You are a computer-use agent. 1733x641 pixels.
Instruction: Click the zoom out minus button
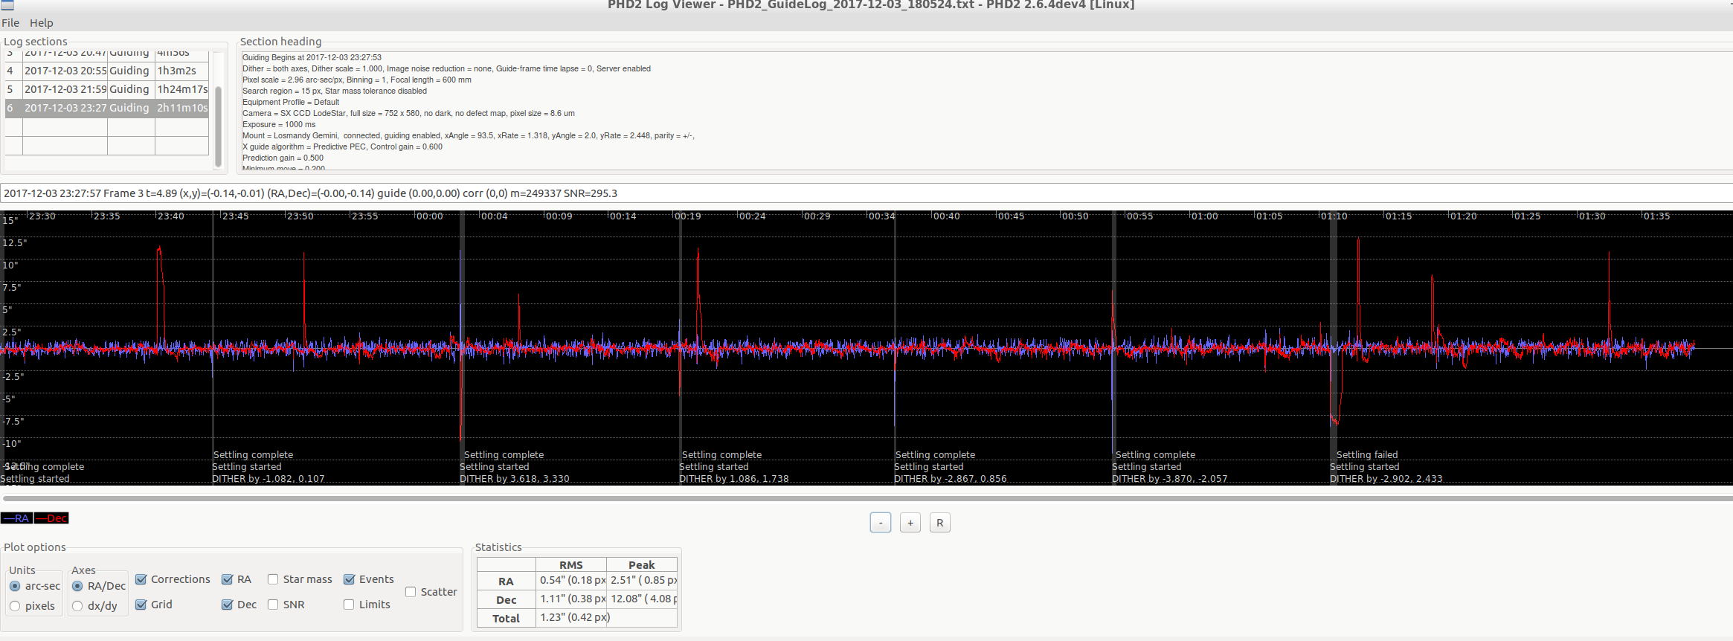(x=880, y=523)
